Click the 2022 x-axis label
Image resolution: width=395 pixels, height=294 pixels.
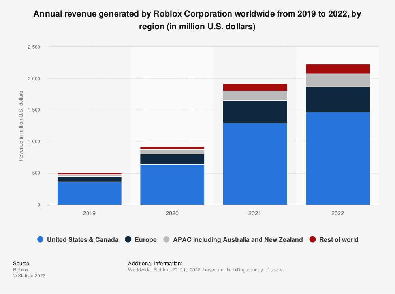tap(338, 213)
